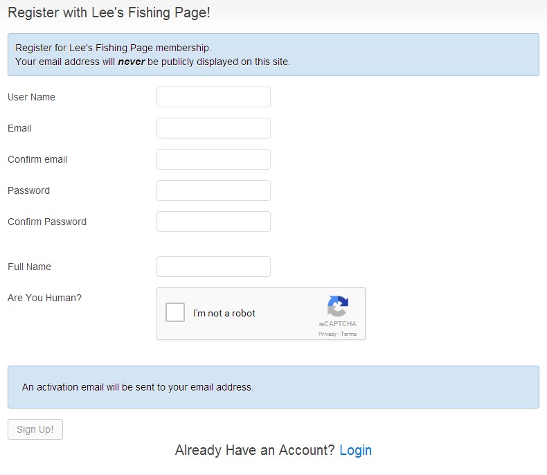Click into the Password field

pyautogui.click(x=213, y=190)
